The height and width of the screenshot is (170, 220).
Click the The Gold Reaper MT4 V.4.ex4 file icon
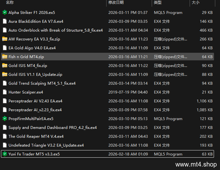click(5, 136)
